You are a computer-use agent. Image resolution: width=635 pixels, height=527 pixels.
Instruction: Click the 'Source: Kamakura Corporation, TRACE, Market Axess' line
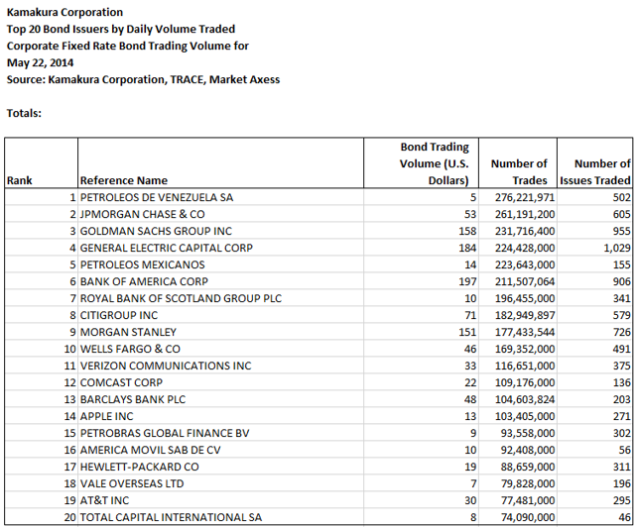143,79
